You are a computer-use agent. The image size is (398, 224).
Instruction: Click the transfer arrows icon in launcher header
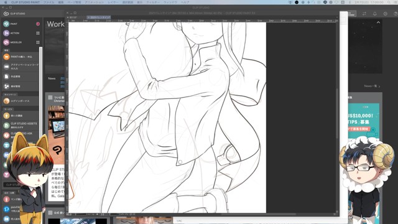(364, 14)
